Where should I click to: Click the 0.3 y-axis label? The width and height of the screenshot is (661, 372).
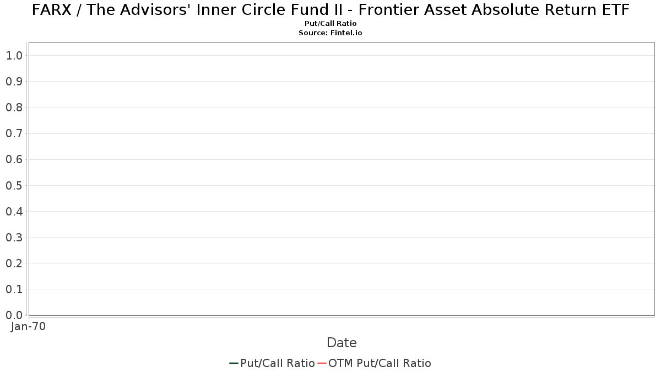click(x=14, y=238)
